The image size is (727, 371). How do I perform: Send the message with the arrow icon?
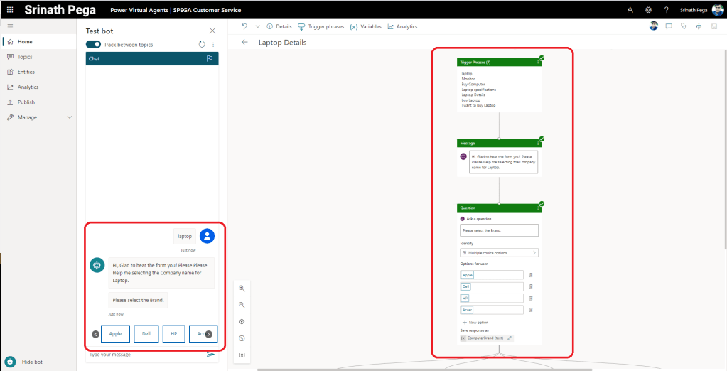[x=210, y=354]
